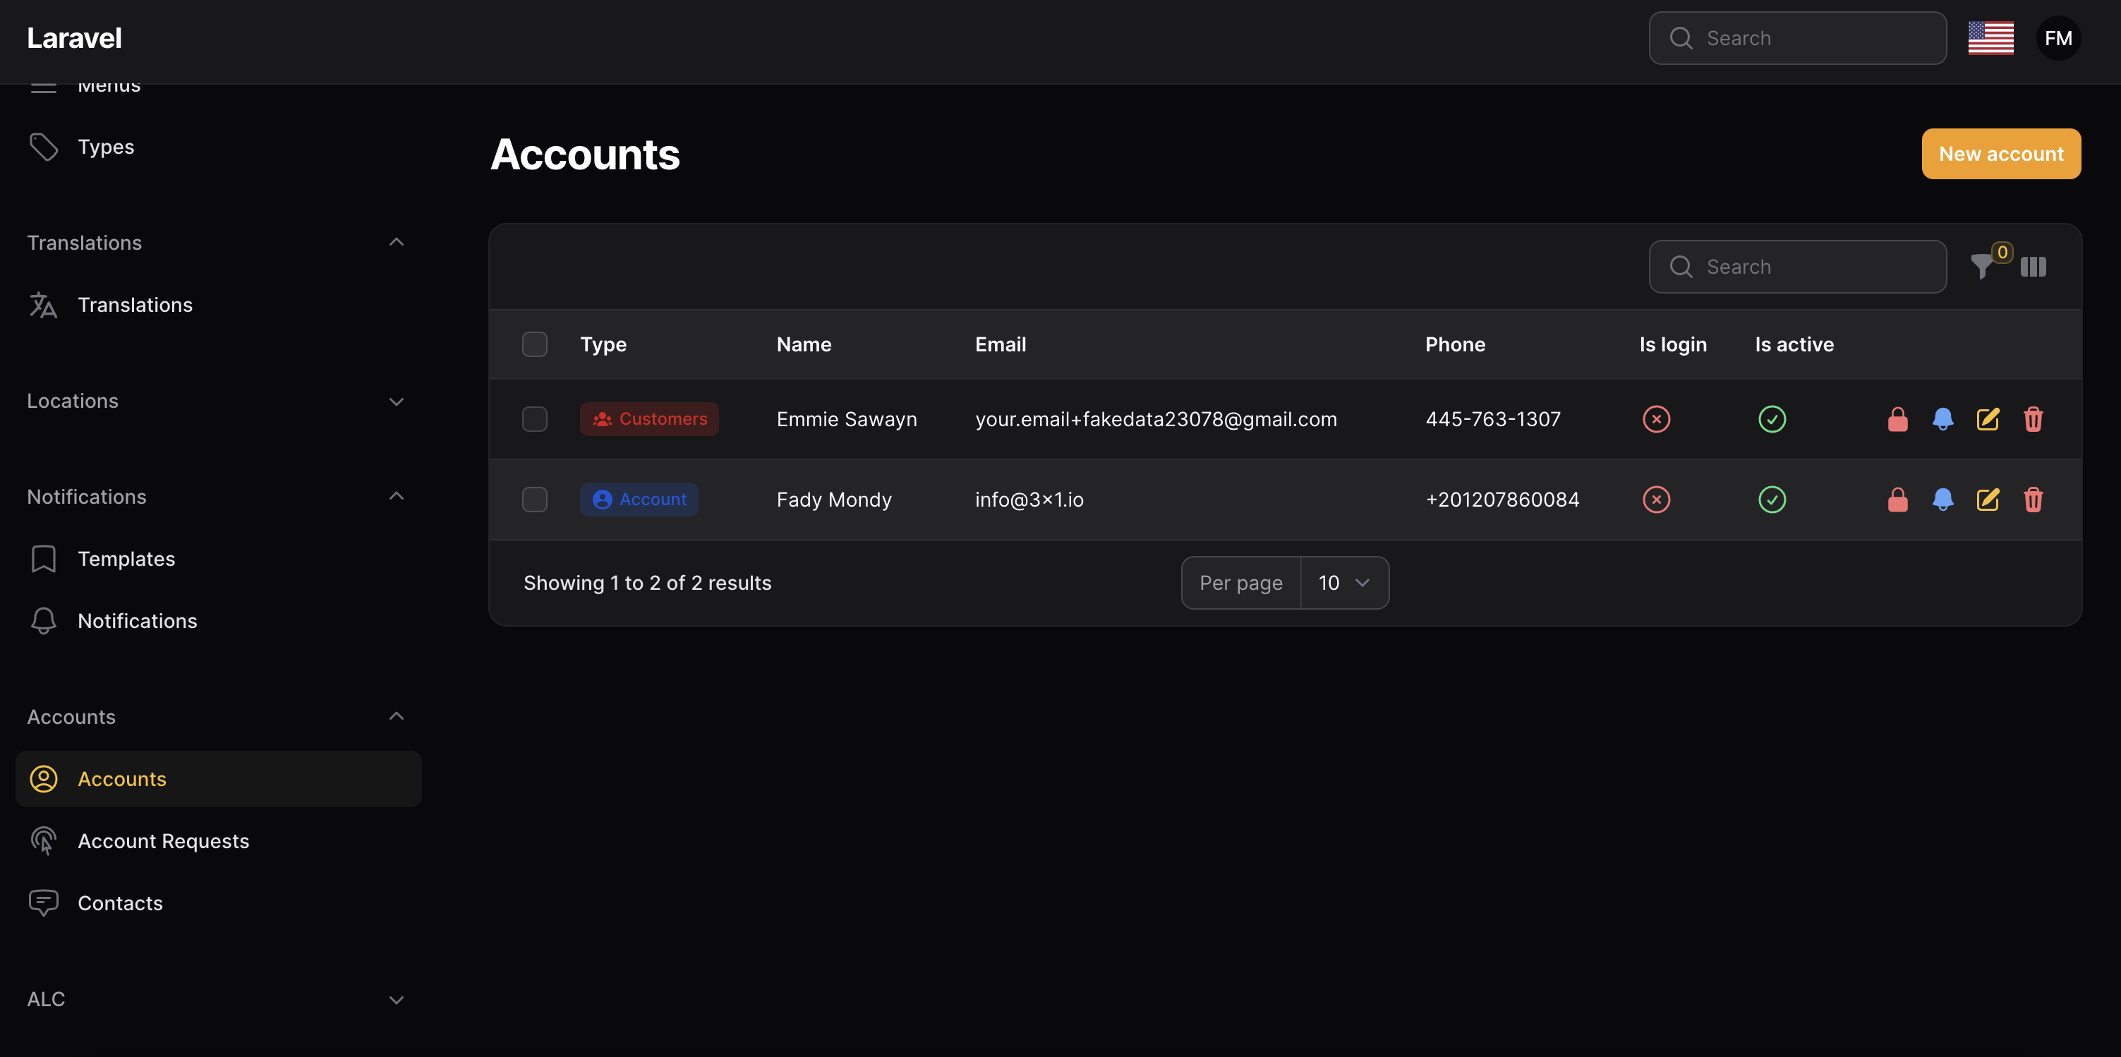Go to Templates in sidebar
Image resolution: width=2121 pixels, height=1057 pixels.
pos(126,559)
